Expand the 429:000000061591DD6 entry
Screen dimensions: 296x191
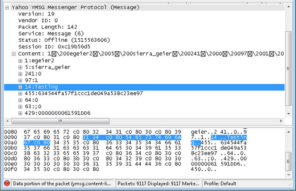(20, 113)
